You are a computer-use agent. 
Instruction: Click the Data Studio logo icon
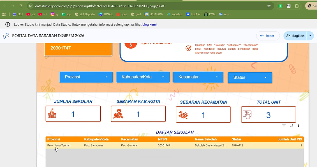pos(6,36)
